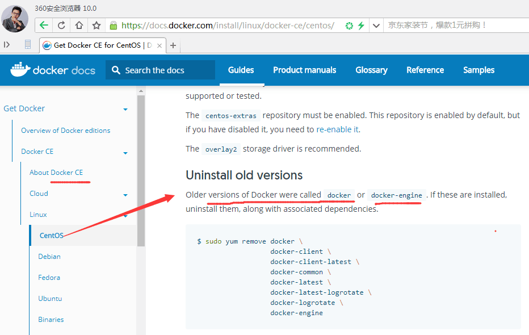This screenshot has width=529, height=335.
Task: Select the Get Docker CE for CentOS tab
Action: click(x=103, y=45)
